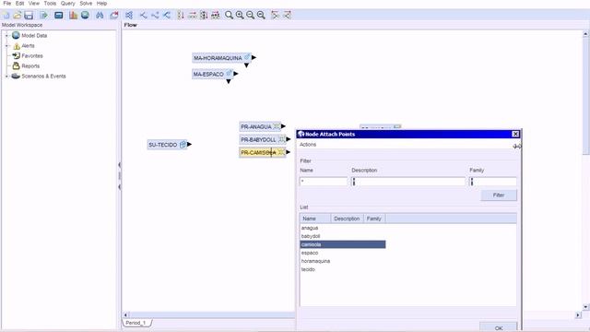Click Flow canvas horizontal scrollbar left arrow

(126, 314)
